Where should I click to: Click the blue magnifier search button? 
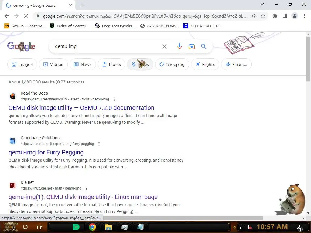(x=203, y=46)
